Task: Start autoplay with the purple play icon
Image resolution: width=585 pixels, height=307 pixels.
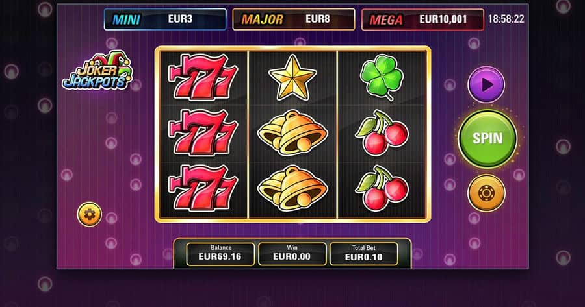Action: coord(486,84)
